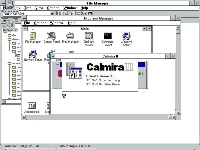The height and width of the screenshot is (150, 200).
Task: Open the Main group control menu box
Action: click(x=25, y=29)
